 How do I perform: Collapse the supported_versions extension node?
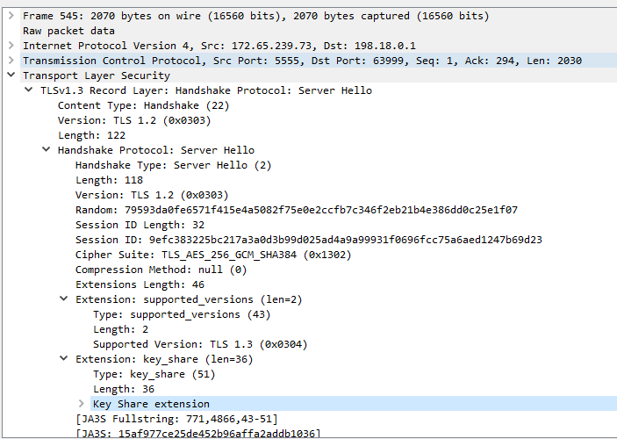63,299
